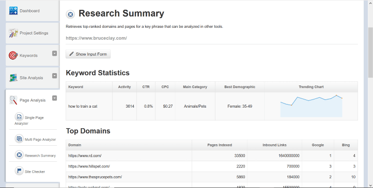373x188 pixels.
Task: Click the Bing column header
Action: click(x=346, y=145)
